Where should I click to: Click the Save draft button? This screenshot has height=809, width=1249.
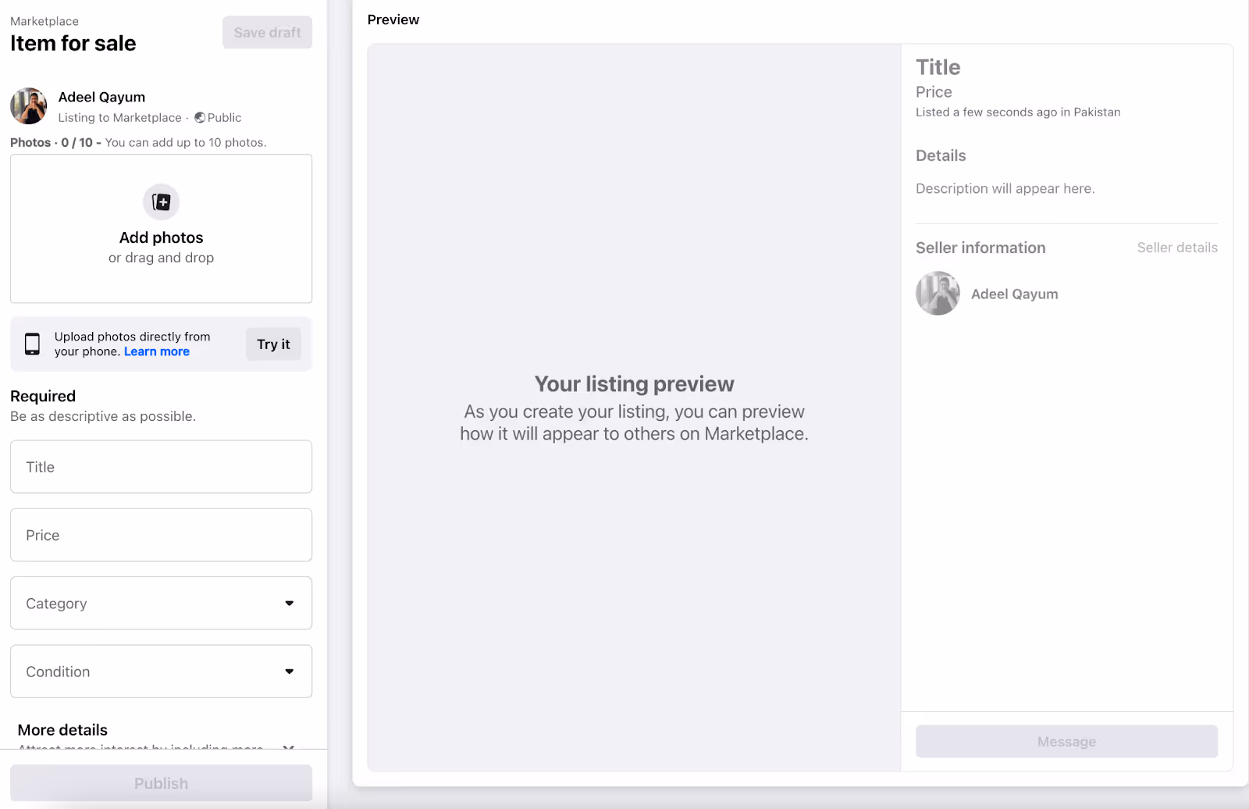(x=267, y=32)
